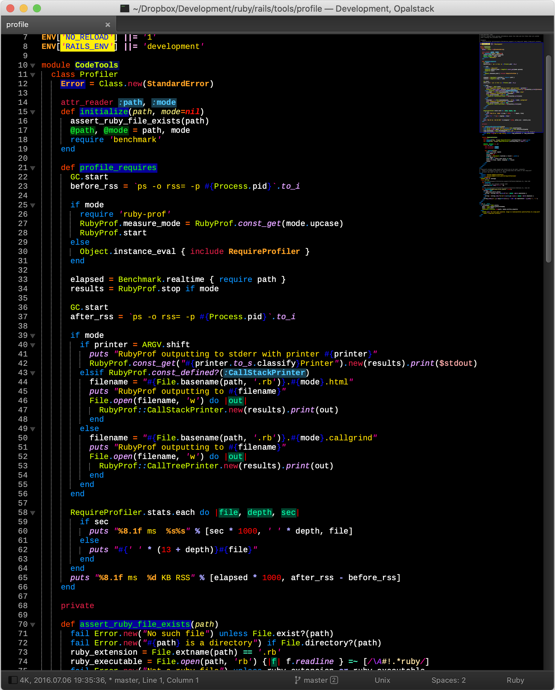The height and width of the screenshot is (690, 555).
Task: Collapse the initialize method at line 15
Action: (x=33, y=112)
